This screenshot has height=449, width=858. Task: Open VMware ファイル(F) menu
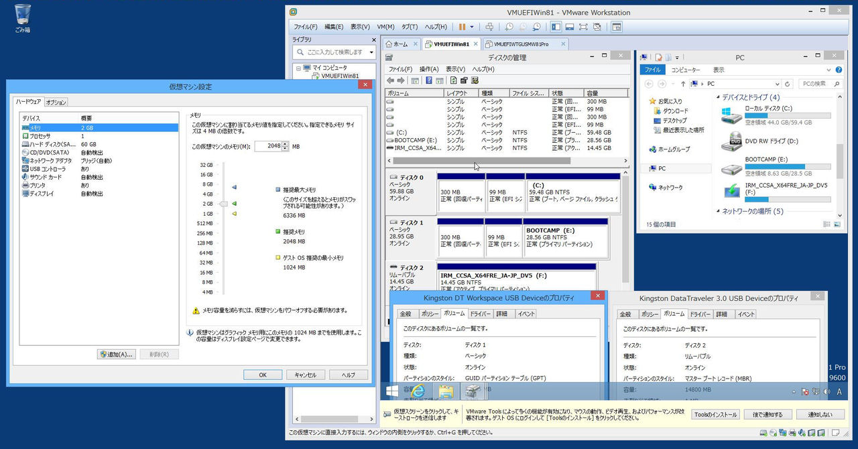(x=306, y=27)
